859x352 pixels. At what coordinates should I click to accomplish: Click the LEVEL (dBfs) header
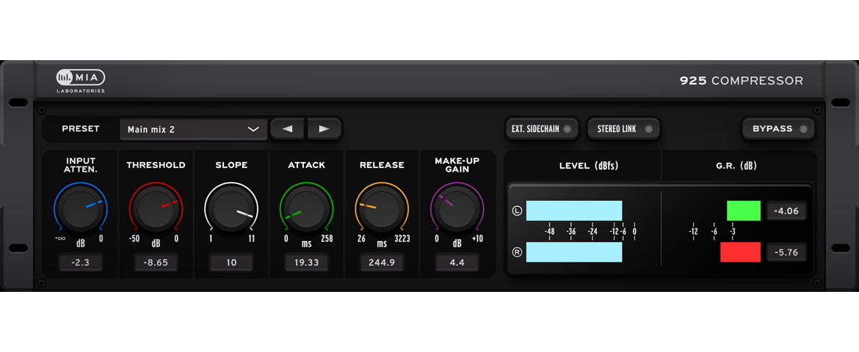(588, 165)
